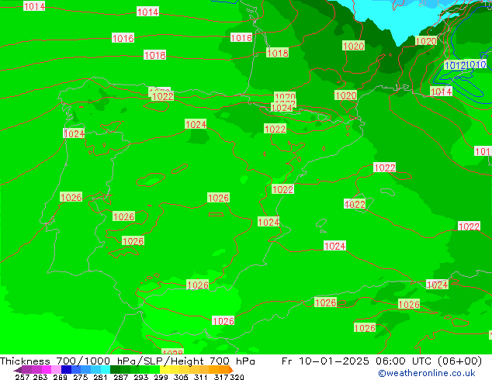
Task: Click the 275 legend scale value
Action: click(81, 377)
